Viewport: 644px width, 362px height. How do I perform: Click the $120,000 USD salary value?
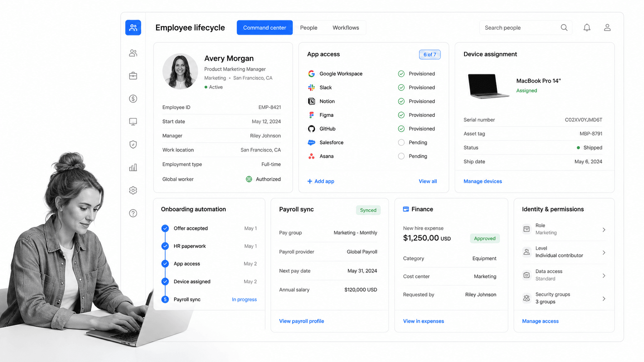pos(361,290)
